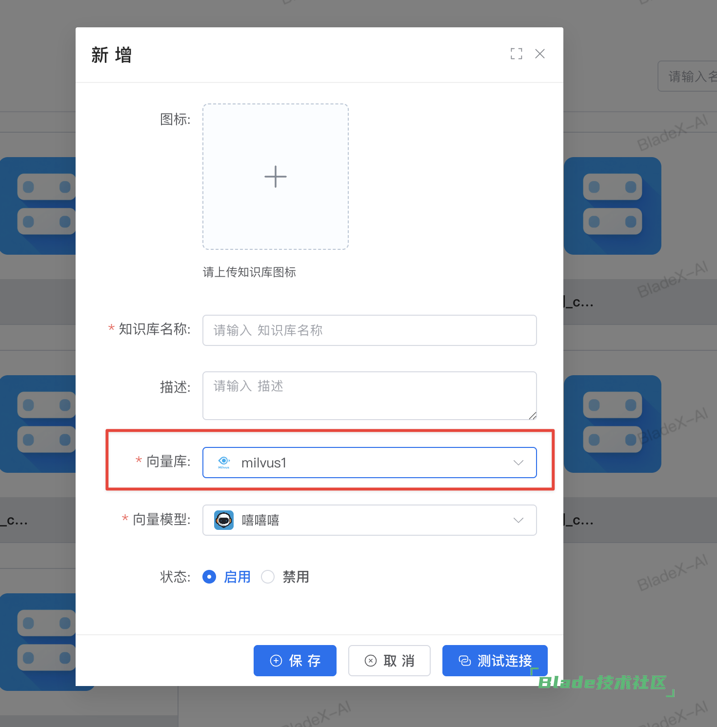The width and height of the screenshot is (717, 727).
Task: Click the 取消 button
Action: (389, 661)
